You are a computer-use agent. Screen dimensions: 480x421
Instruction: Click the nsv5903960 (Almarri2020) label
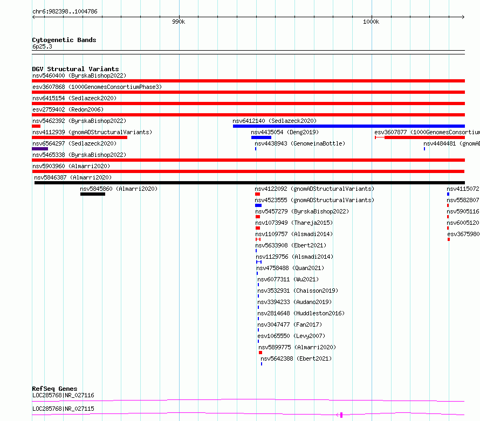click(71, 166)
